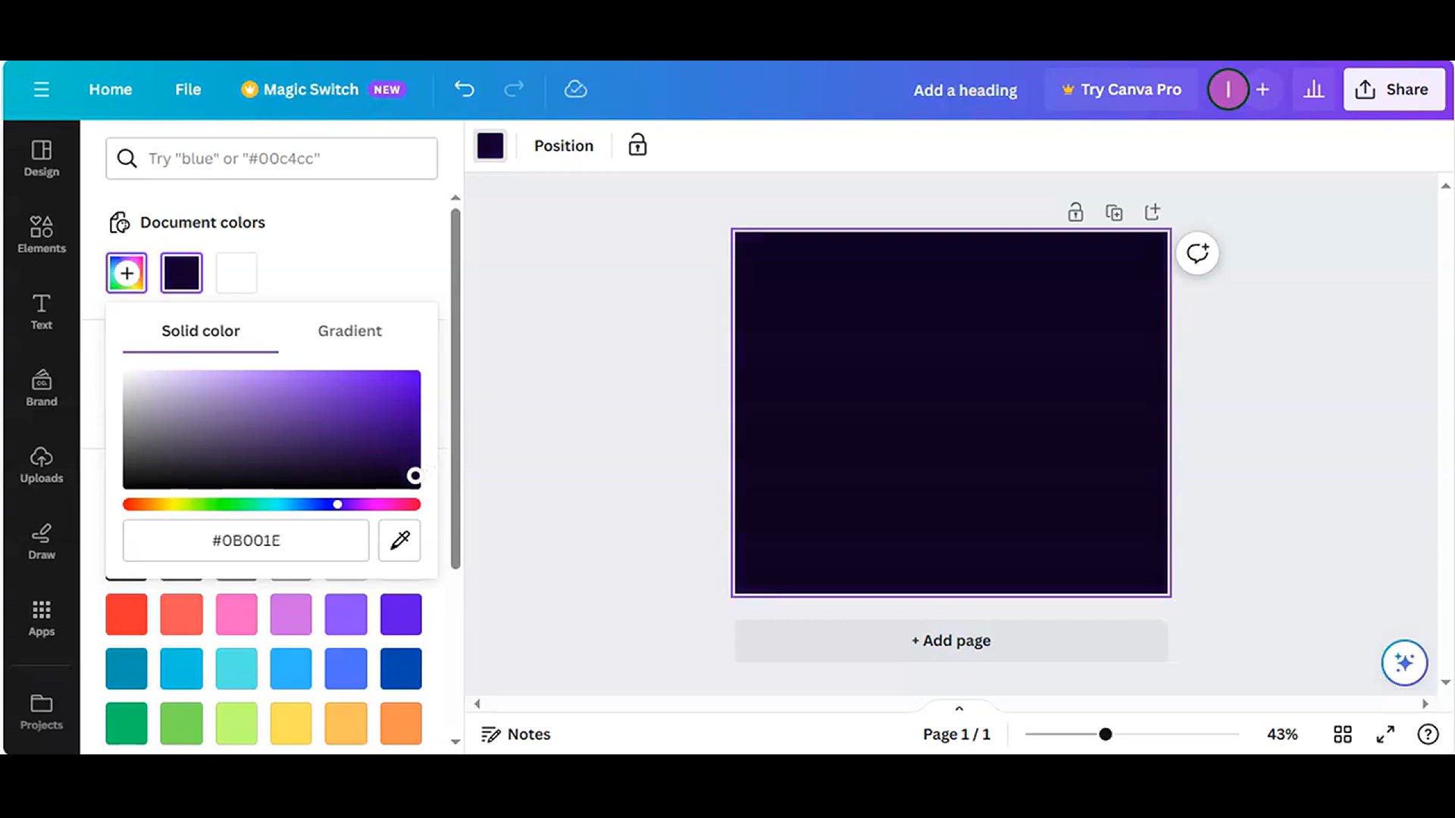This screenshot has width=1455, height=818.
Task: Choose the yellow default color swatch
Action: coord(291,723)
